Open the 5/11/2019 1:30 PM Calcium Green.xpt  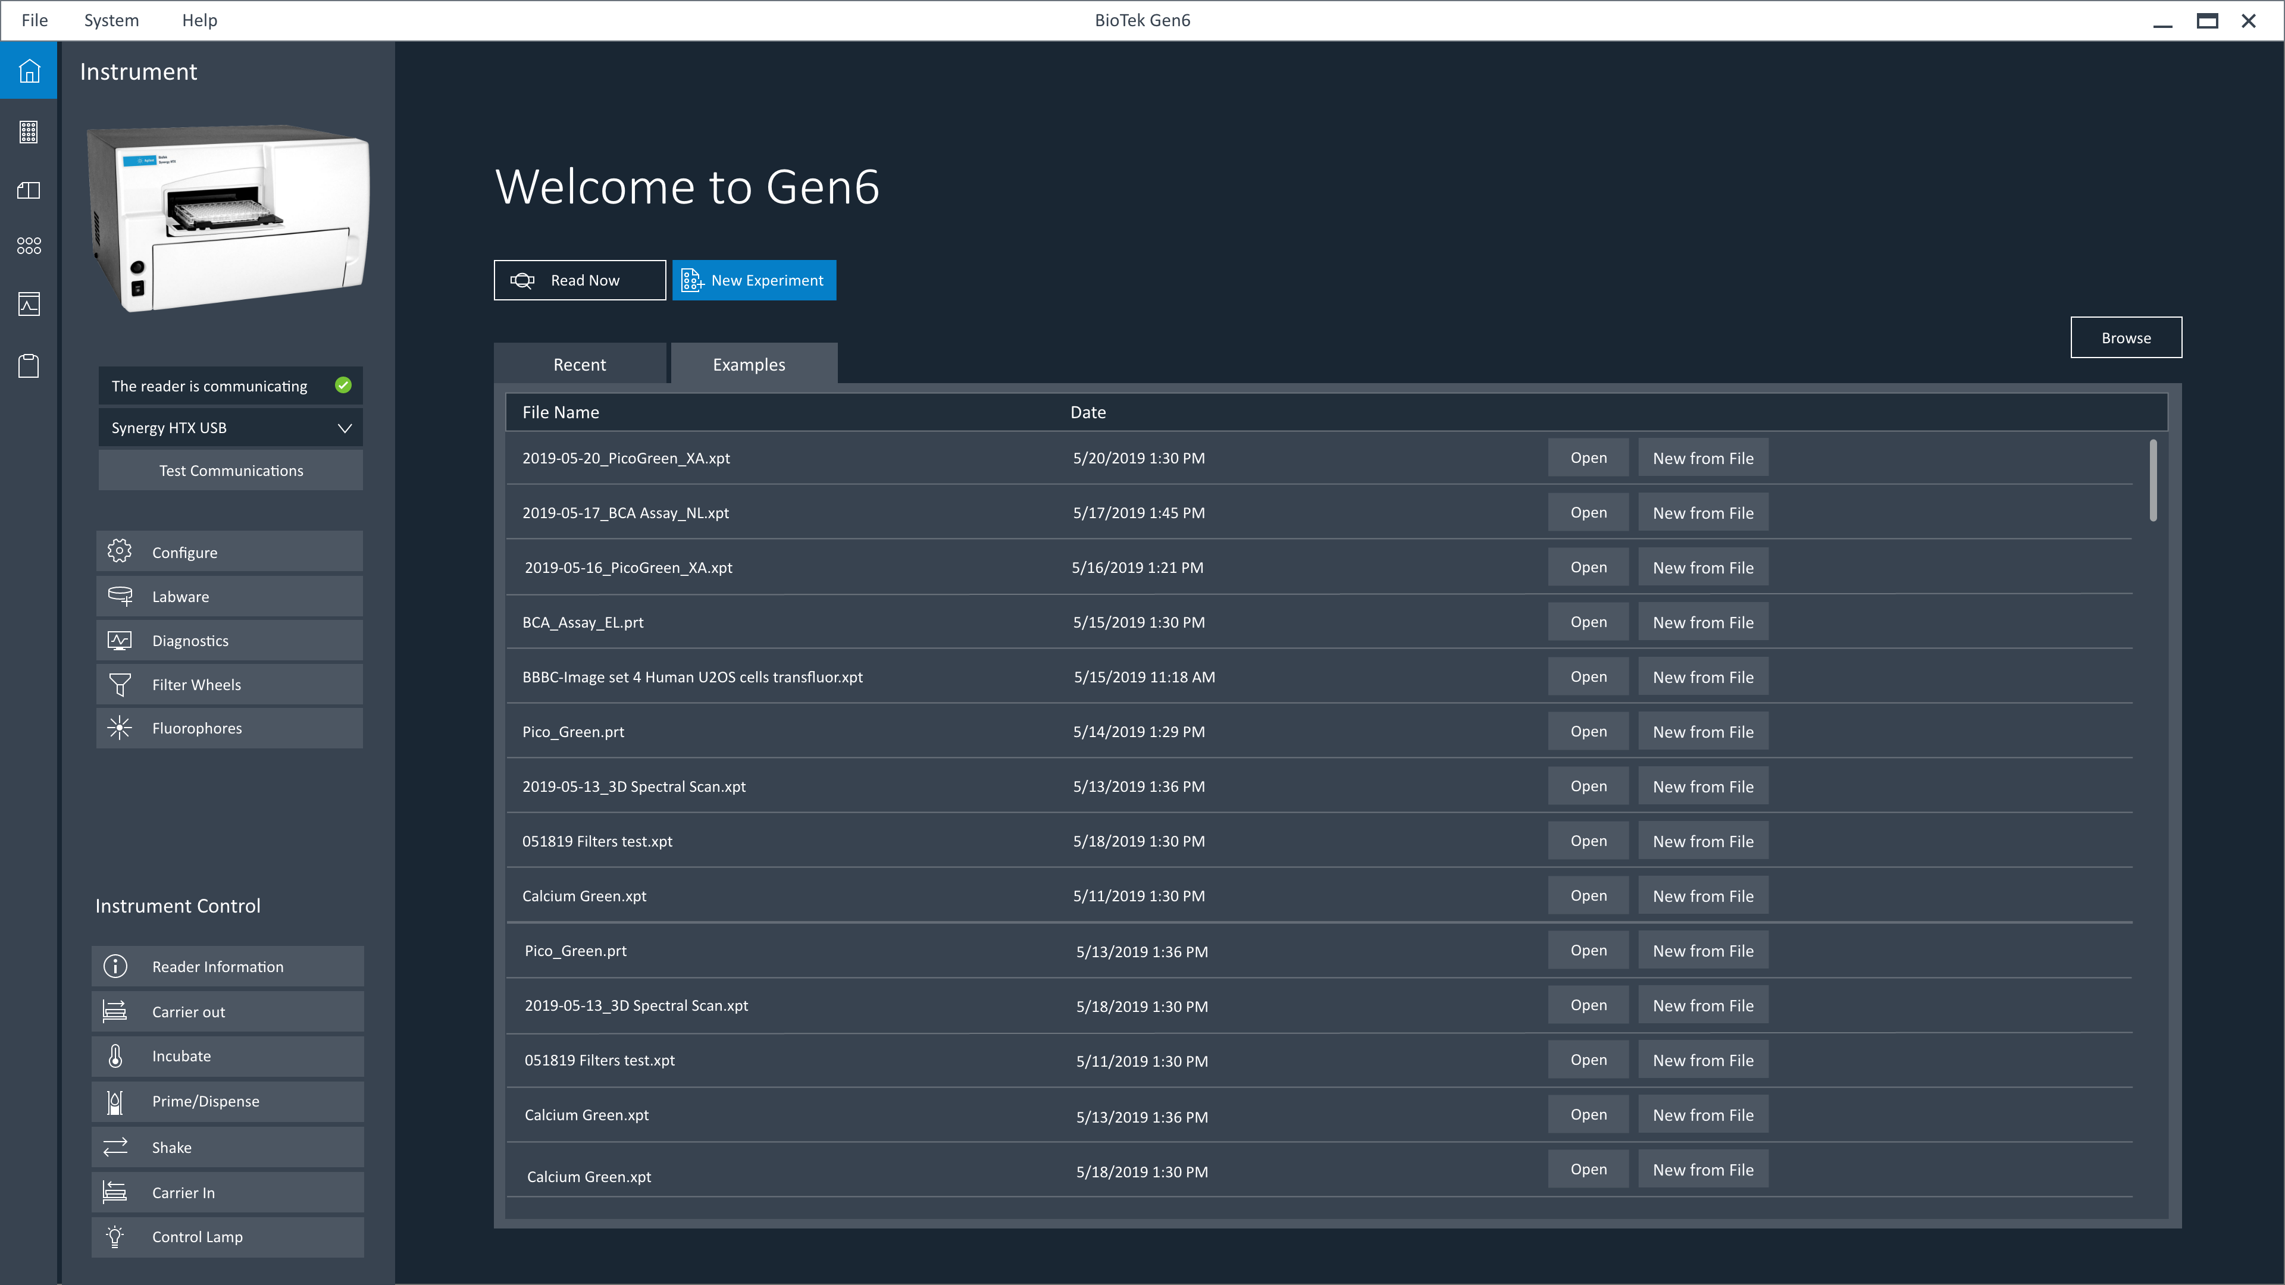(1588, 896)
